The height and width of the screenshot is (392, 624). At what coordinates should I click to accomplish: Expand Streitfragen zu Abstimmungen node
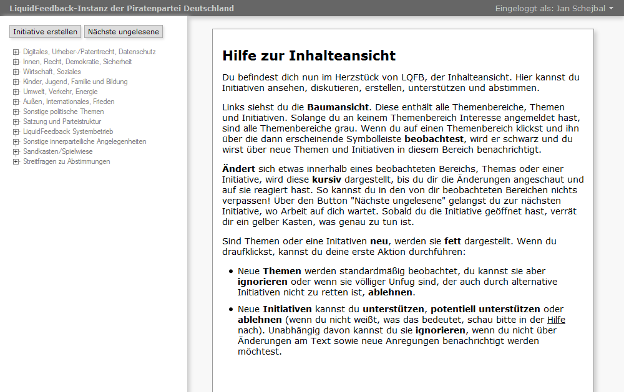click(x=16, y=161)
